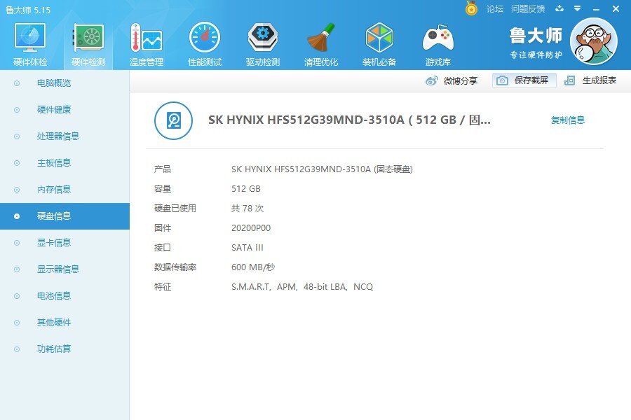The width and height of the screenshot is (631, 420).
Task: Click the 鲁大师 mascot avatar
Action: point(594,41)
